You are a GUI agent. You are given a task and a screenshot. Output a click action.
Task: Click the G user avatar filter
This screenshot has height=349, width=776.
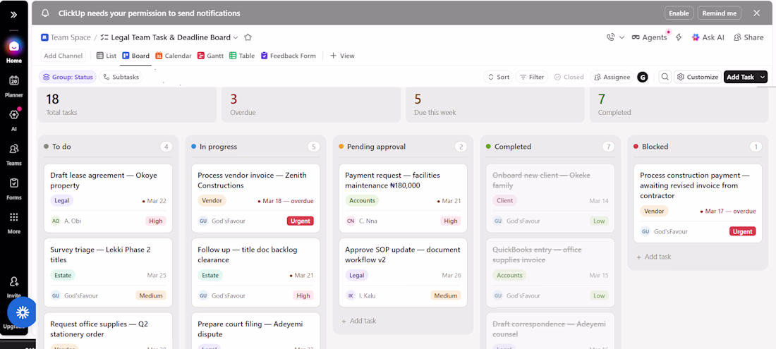643,77
